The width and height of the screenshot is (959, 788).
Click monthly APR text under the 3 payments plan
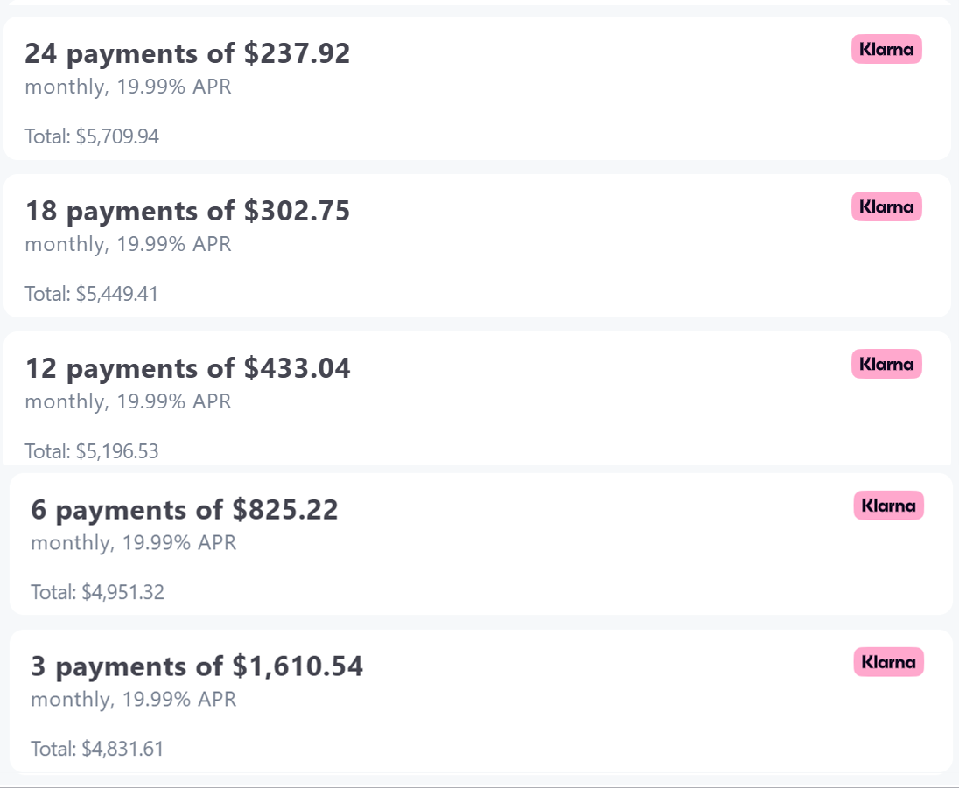click(x=134, y=700)
